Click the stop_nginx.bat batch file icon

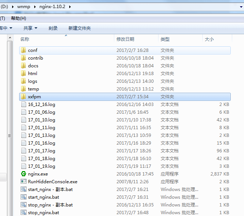click(x=24, y=212)
